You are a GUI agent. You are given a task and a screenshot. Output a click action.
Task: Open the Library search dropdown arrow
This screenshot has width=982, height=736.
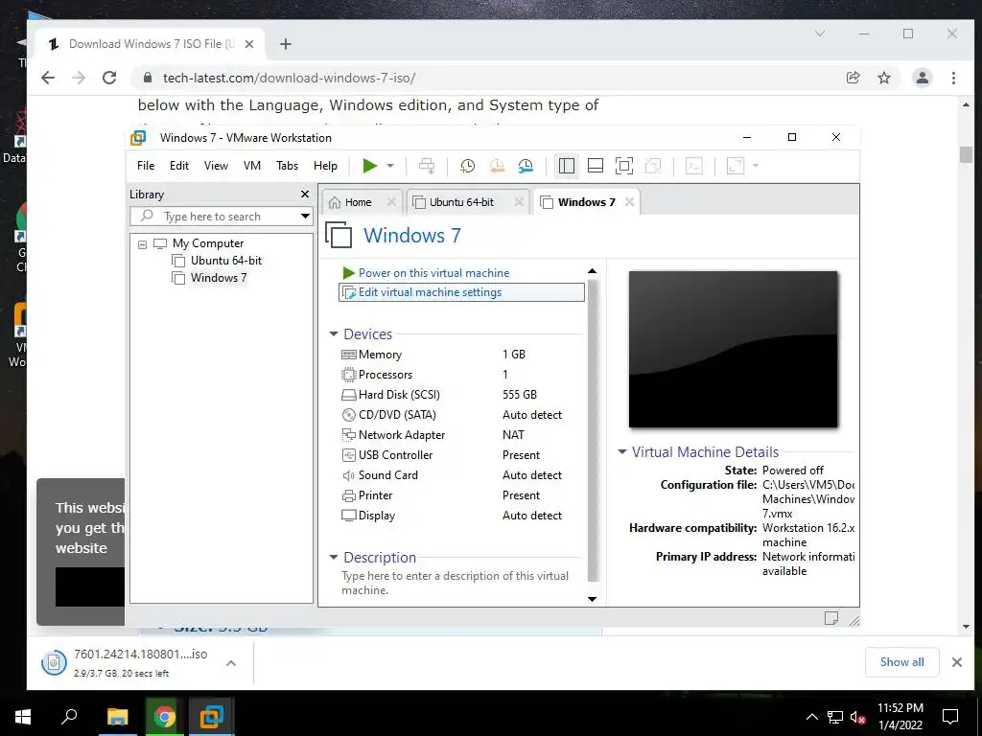pos(305,217)
